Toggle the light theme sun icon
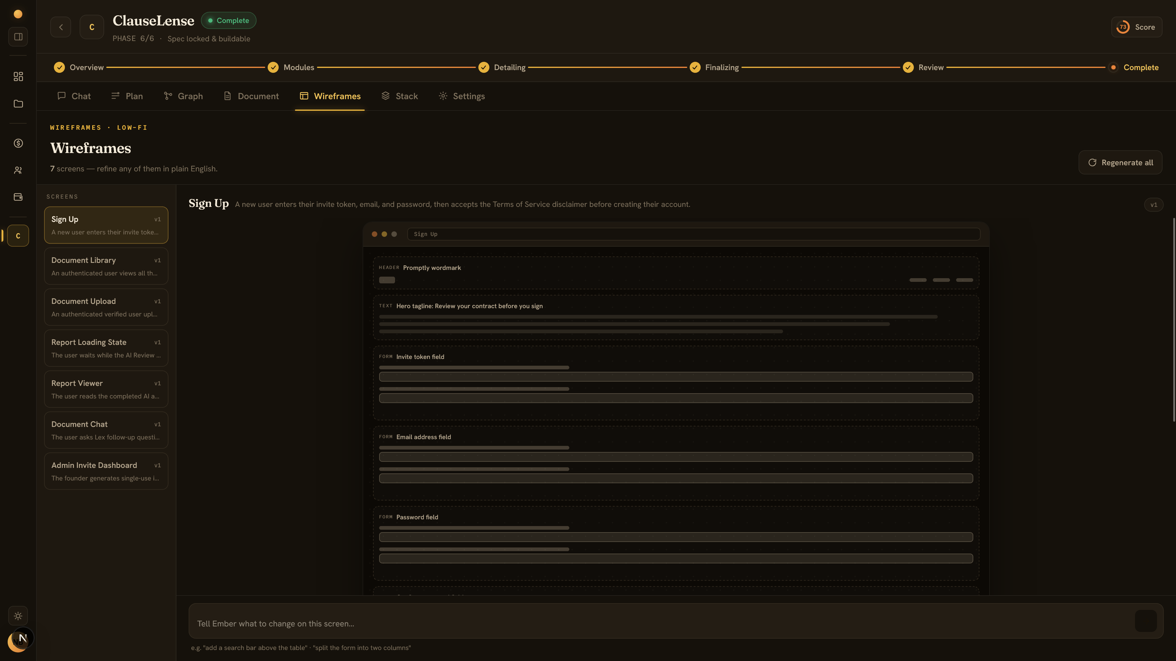The image size is (1176, 661). [x=18, y=616]
